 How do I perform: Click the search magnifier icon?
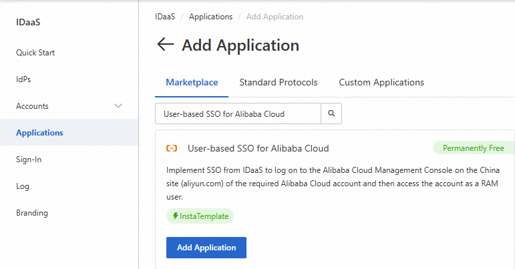[331, 113]
